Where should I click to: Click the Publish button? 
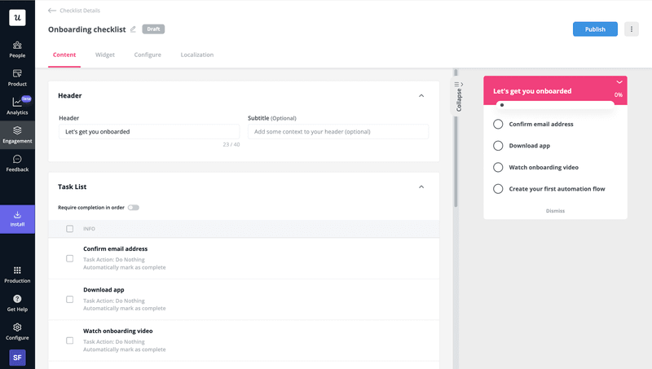pyautogui.click(x=595, y=29)
